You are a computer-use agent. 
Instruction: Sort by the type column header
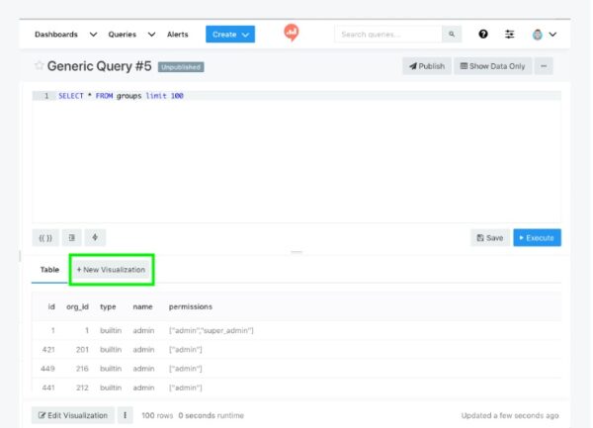pyautogui.click(x=108, y=307)
